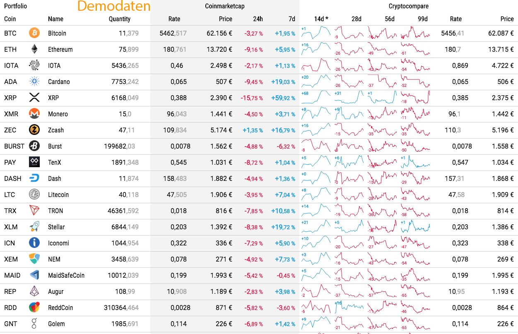Viewport: 518px width, 334px height.
Task: Open the MaidSafeCoin name link
Action: coord(66,275)
